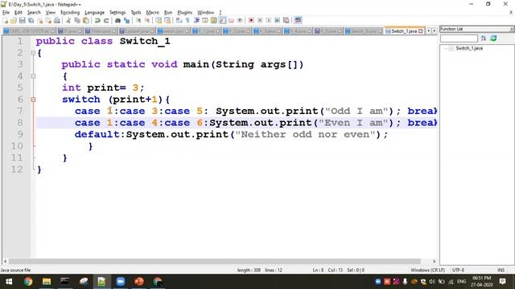Toggle the Function List toolbar button
The width and height of the screenshot is (515, 289).
click(x=222, y=20)
